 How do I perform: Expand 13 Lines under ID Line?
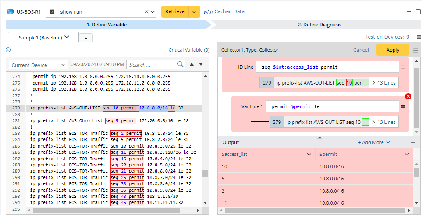point(383,83)
